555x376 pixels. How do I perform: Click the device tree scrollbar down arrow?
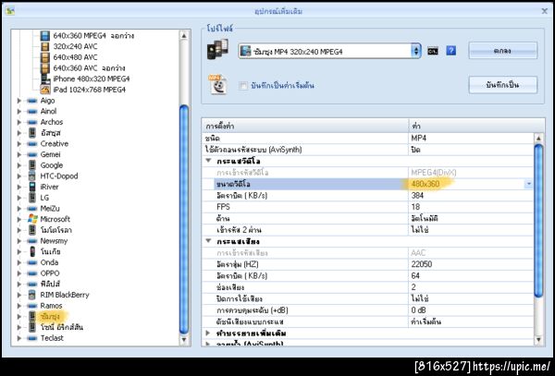[184, 340]
